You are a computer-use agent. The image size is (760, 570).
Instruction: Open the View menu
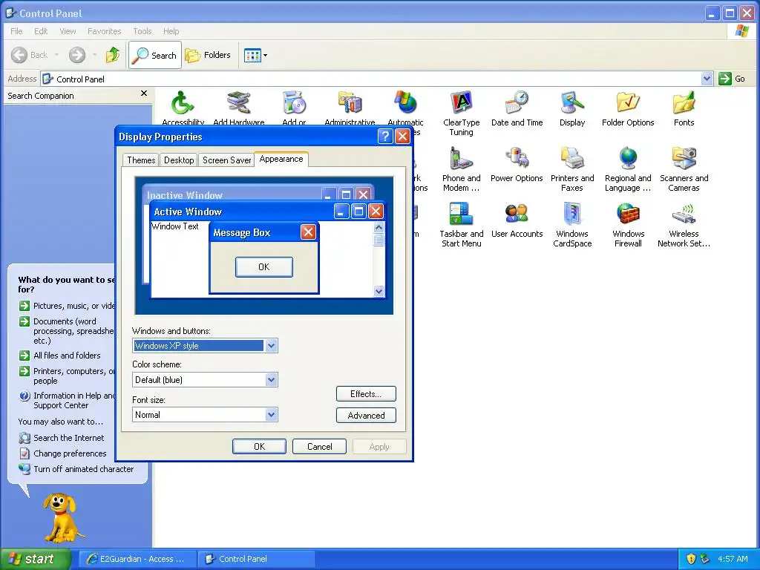[68, 31]
